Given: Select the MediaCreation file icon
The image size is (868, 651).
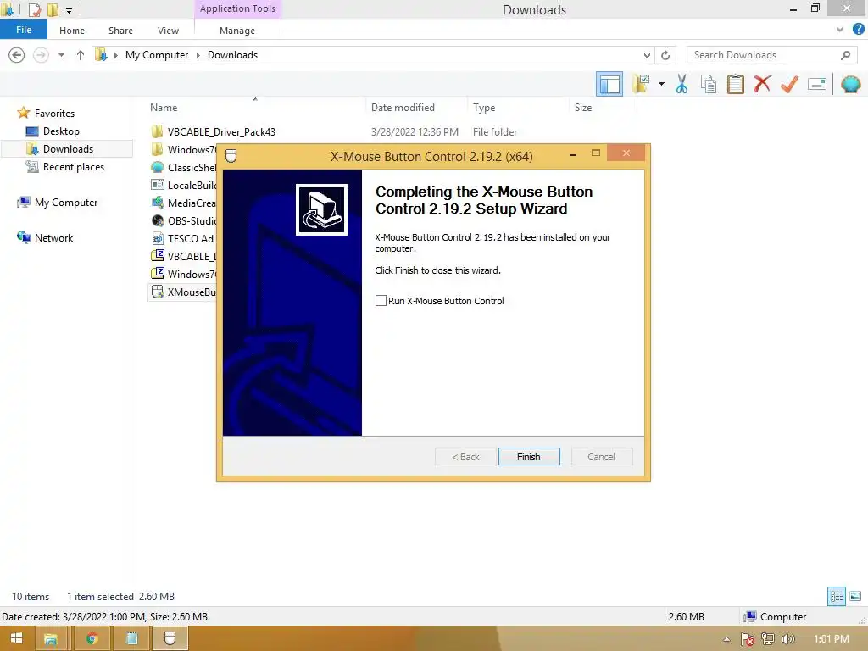Looking at the screenshot, I should [158, 203].
